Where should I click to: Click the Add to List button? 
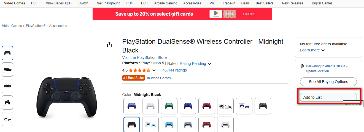[x=328, y=97]
